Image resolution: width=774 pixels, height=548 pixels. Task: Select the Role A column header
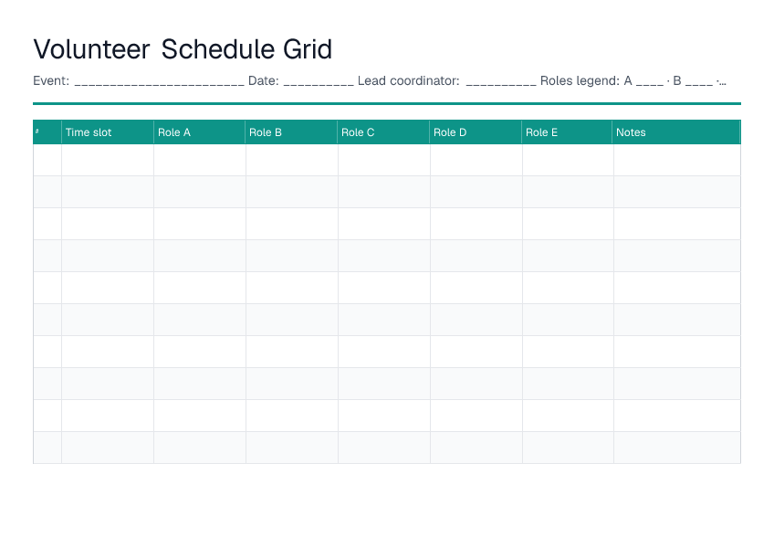pos(199,132)
